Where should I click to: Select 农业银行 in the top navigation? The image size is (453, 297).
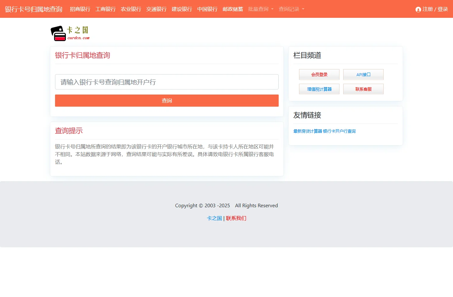pos(131,9)
